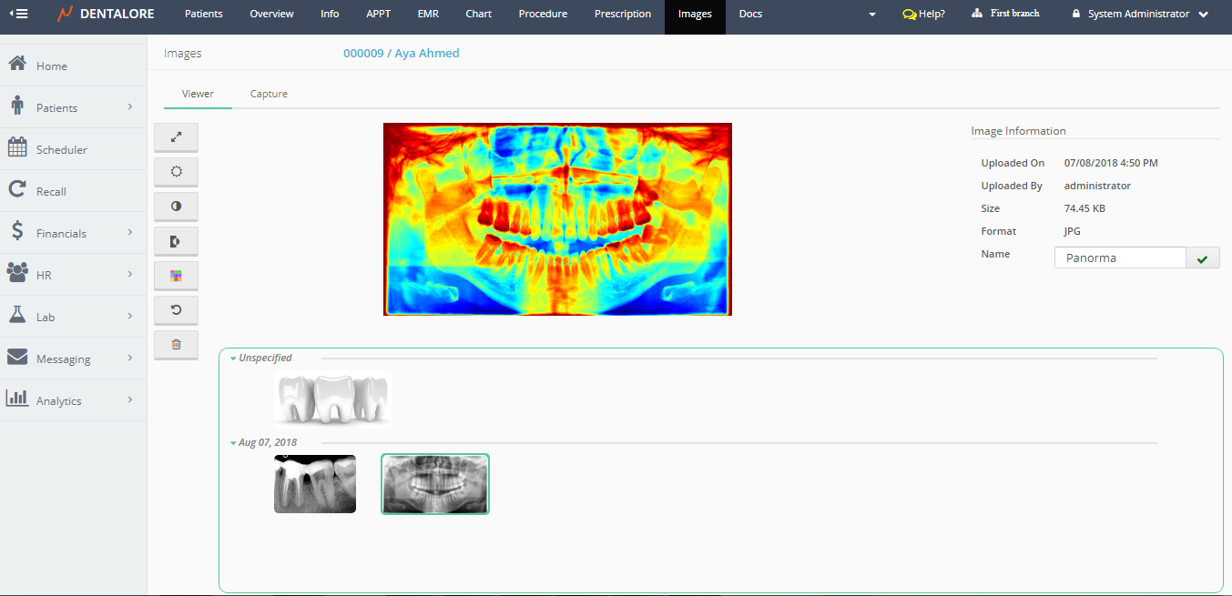Click the fullscreen expand arrows tool
The width and height of the screenshot is (1232, 596).
[177, 137]
